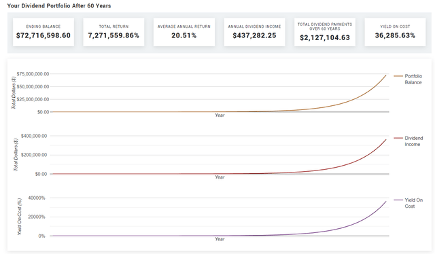
Task: Click the $400,000.00 axis label
Action: point(34,136)
